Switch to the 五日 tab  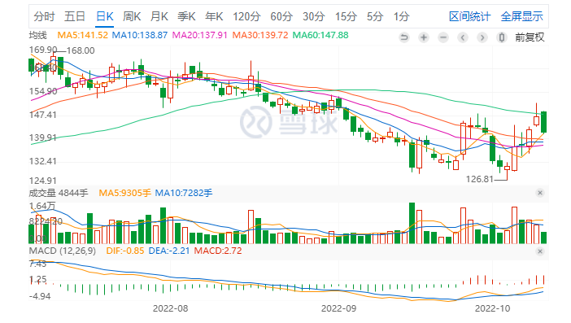click(x=75, y=16)
